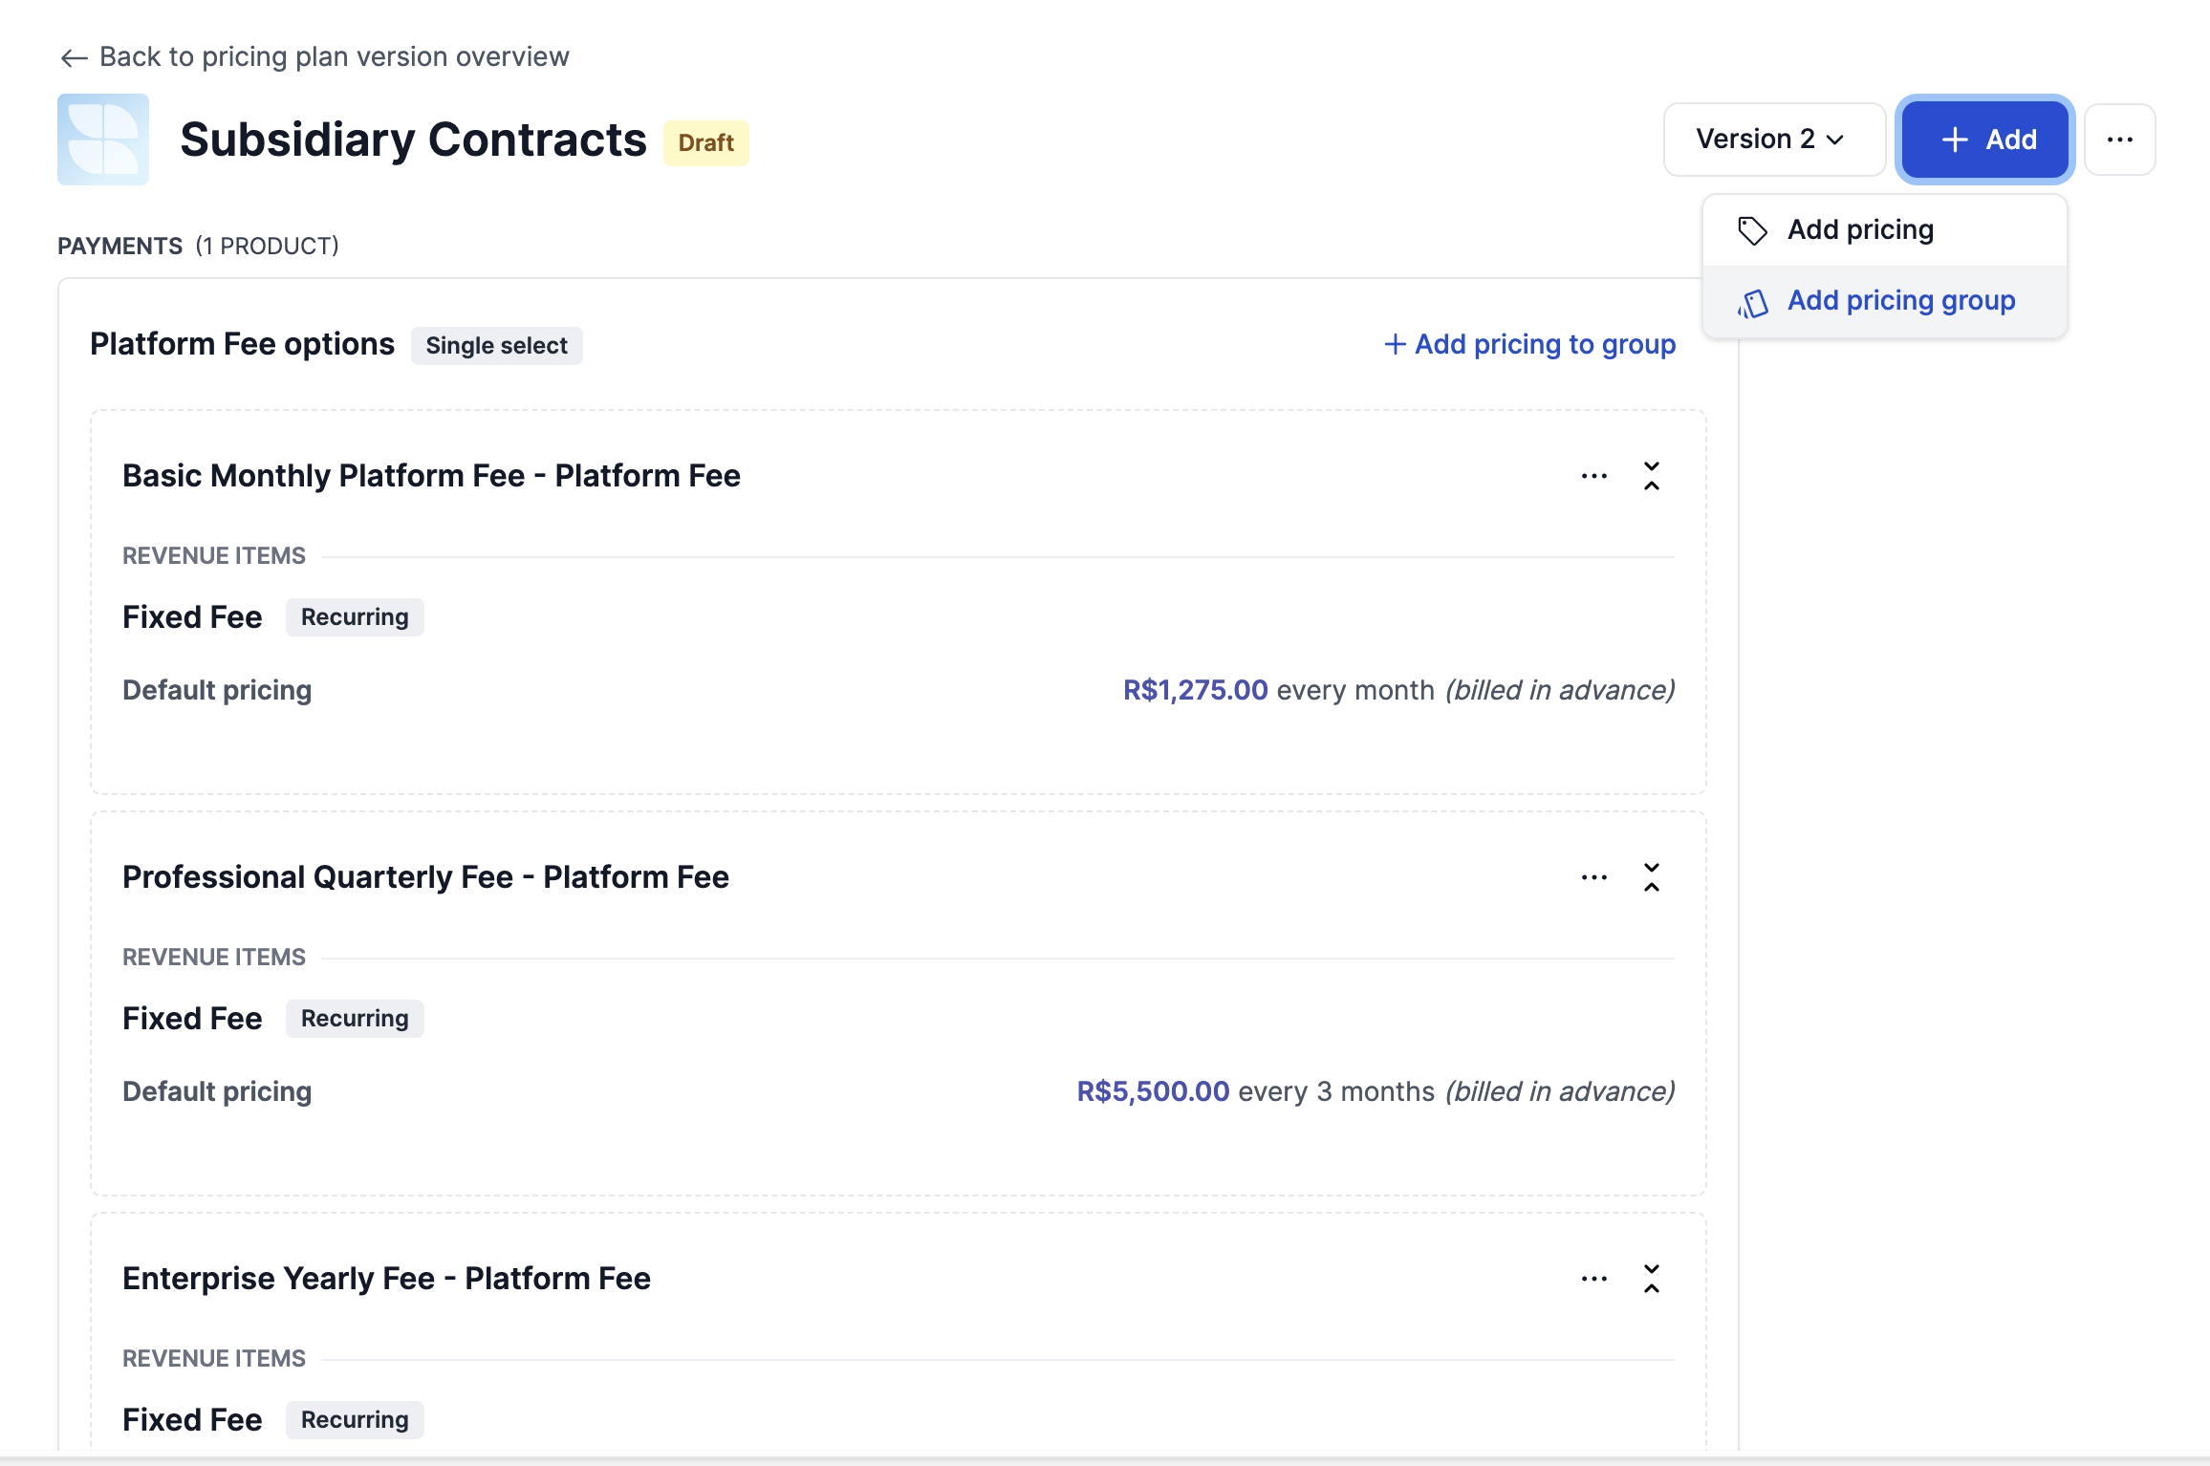Image resolution: width=2210 pixels, height=1466 pixels.
Task: Click the Draft status badge
Action: [x=705, y=143]
